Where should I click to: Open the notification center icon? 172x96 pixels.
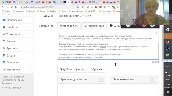(x=168, y=93)
